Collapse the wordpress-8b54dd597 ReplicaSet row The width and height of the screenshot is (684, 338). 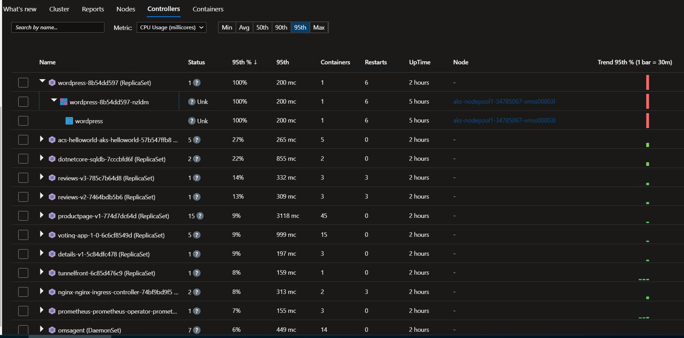point(42,81)
